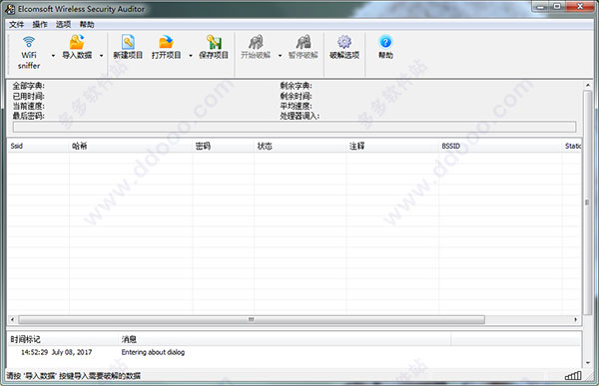Expand the 打开项目 dropdown arrow
The height and width of the screenshot is (386, 599).
191,56
